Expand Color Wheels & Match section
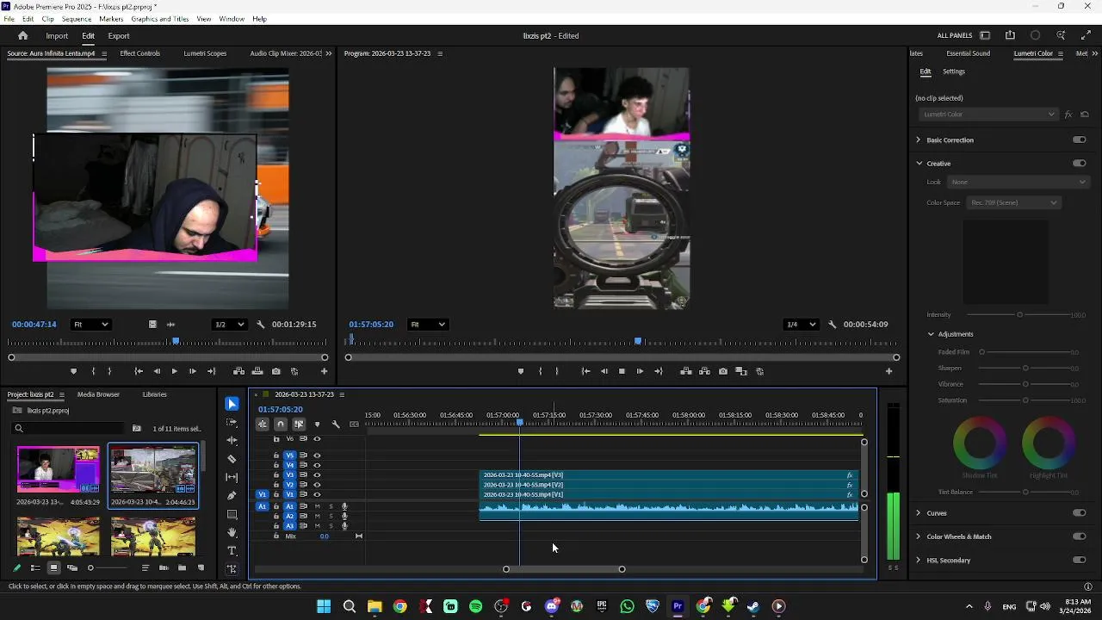The width and height of the screenshot is (1102, 620). 918,536
